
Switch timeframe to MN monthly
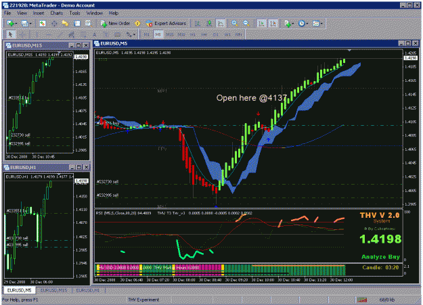[238, 34]
